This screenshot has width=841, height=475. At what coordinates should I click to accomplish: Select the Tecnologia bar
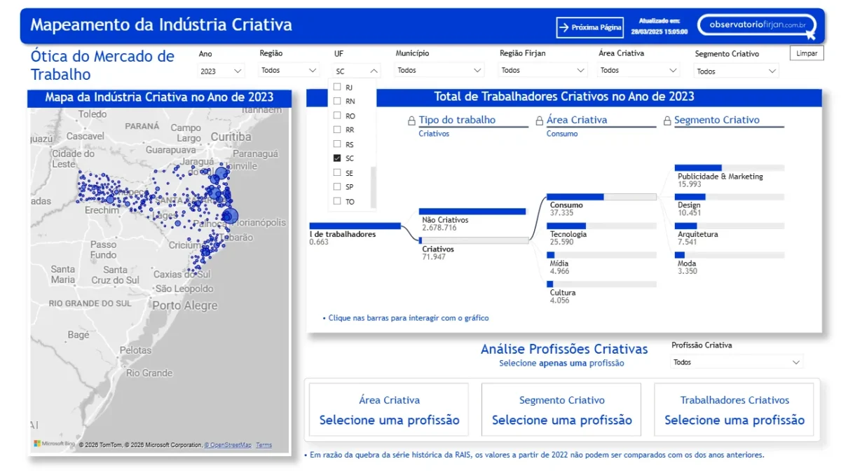pyautogui.click(x=601, y=226)
